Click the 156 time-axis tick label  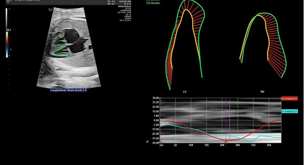(x=207, y=145)
